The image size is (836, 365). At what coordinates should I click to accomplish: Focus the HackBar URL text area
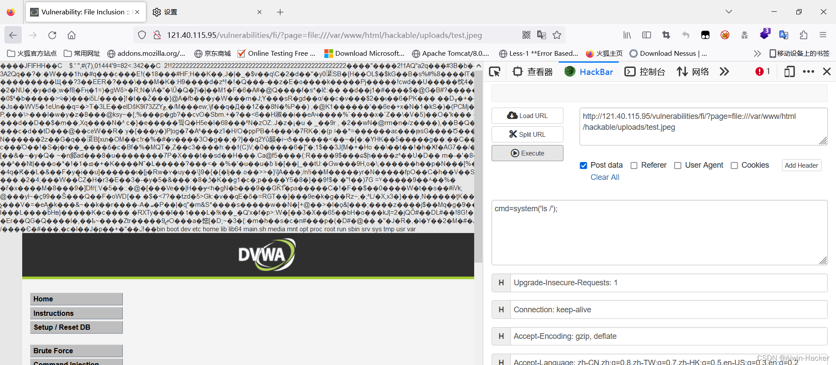703,126
